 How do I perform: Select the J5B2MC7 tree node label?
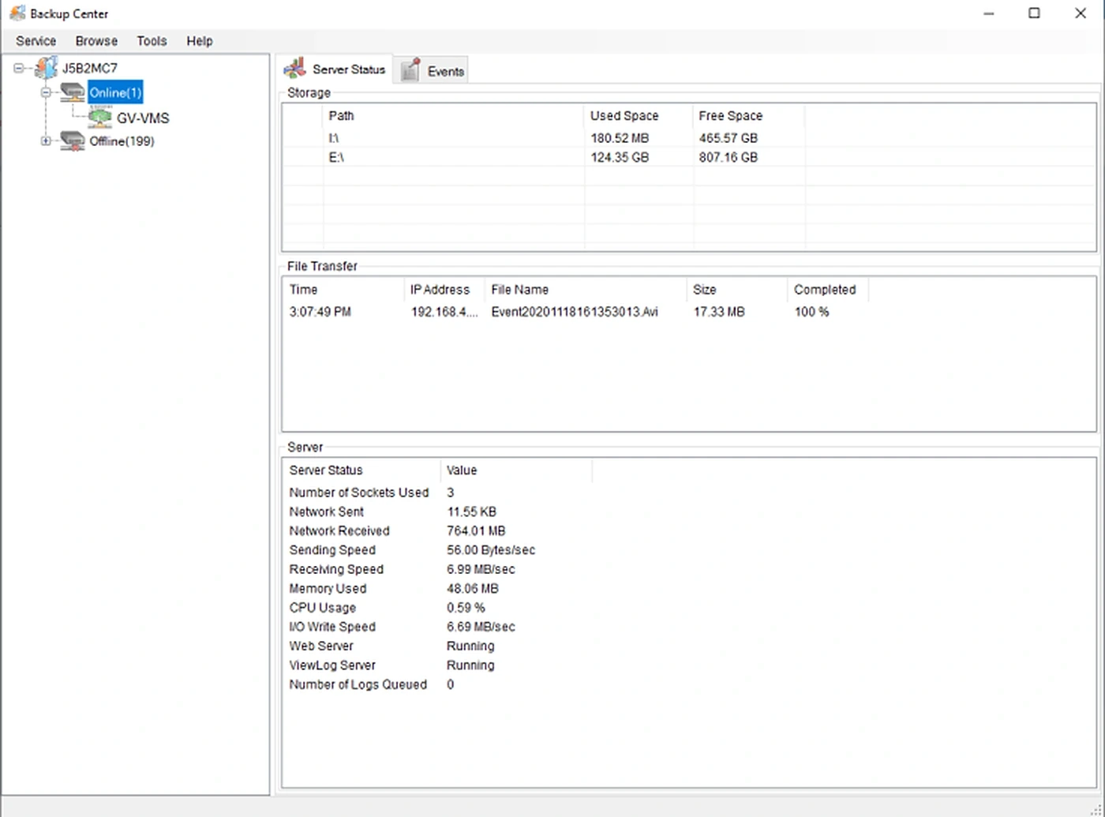point(89,69)
